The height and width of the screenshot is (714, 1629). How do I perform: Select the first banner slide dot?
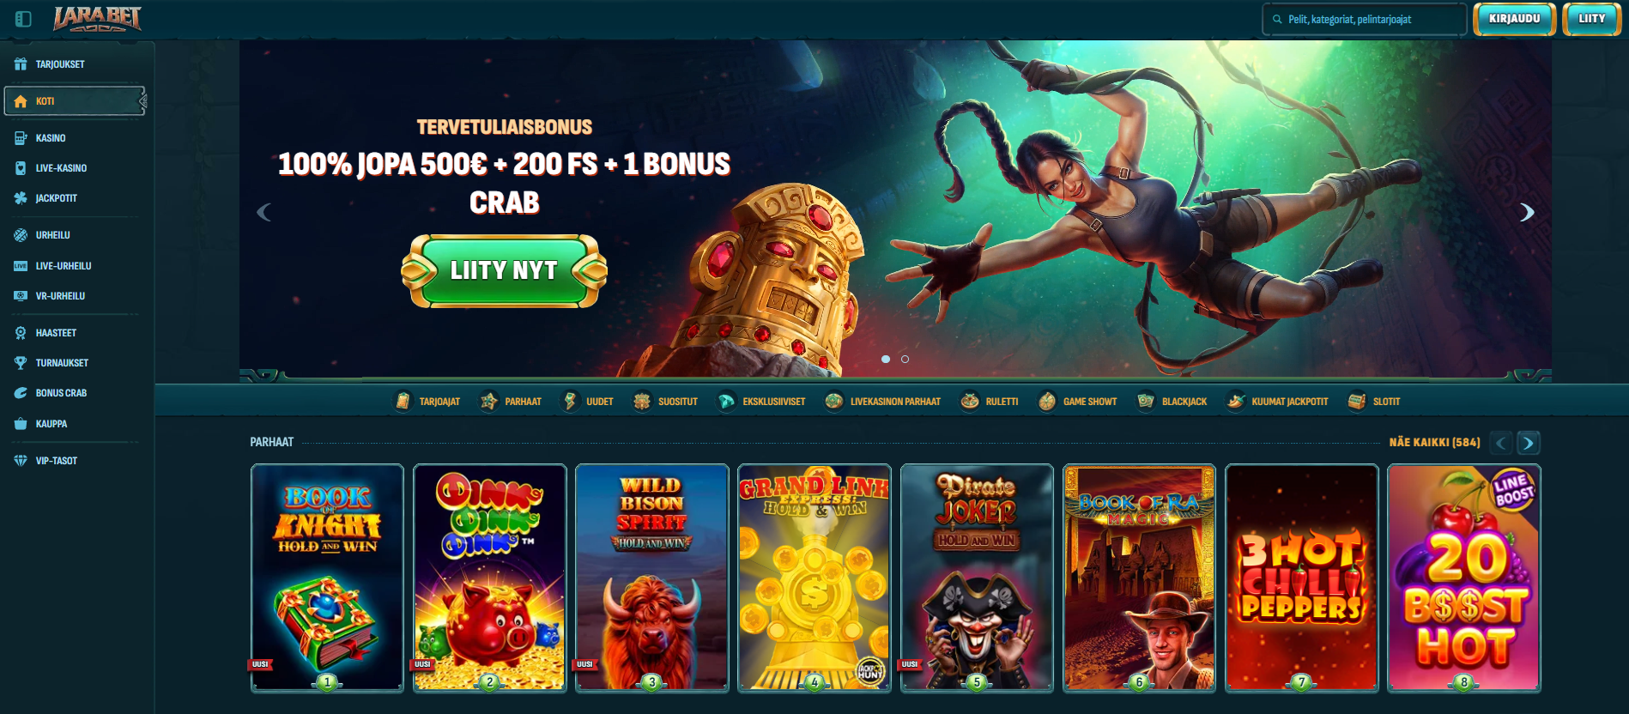point(886,359)
